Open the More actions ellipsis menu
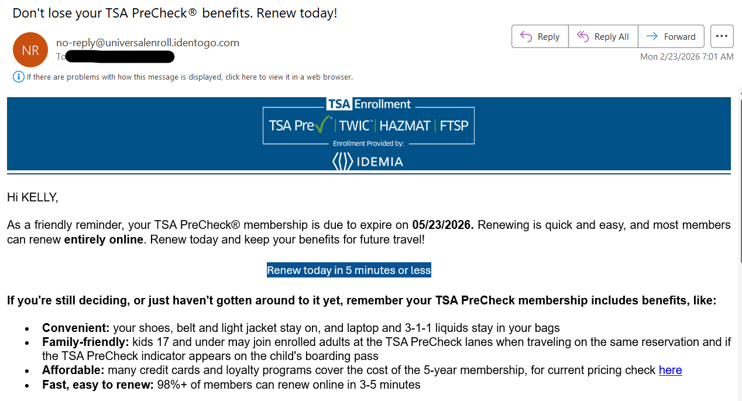This screenshot has height=401, width=742. click(722, 36)
